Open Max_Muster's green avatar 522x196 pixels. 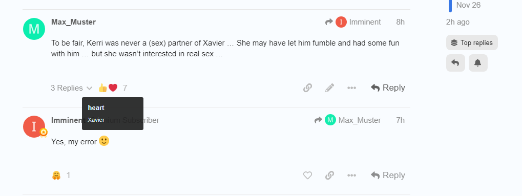[34, 29]
